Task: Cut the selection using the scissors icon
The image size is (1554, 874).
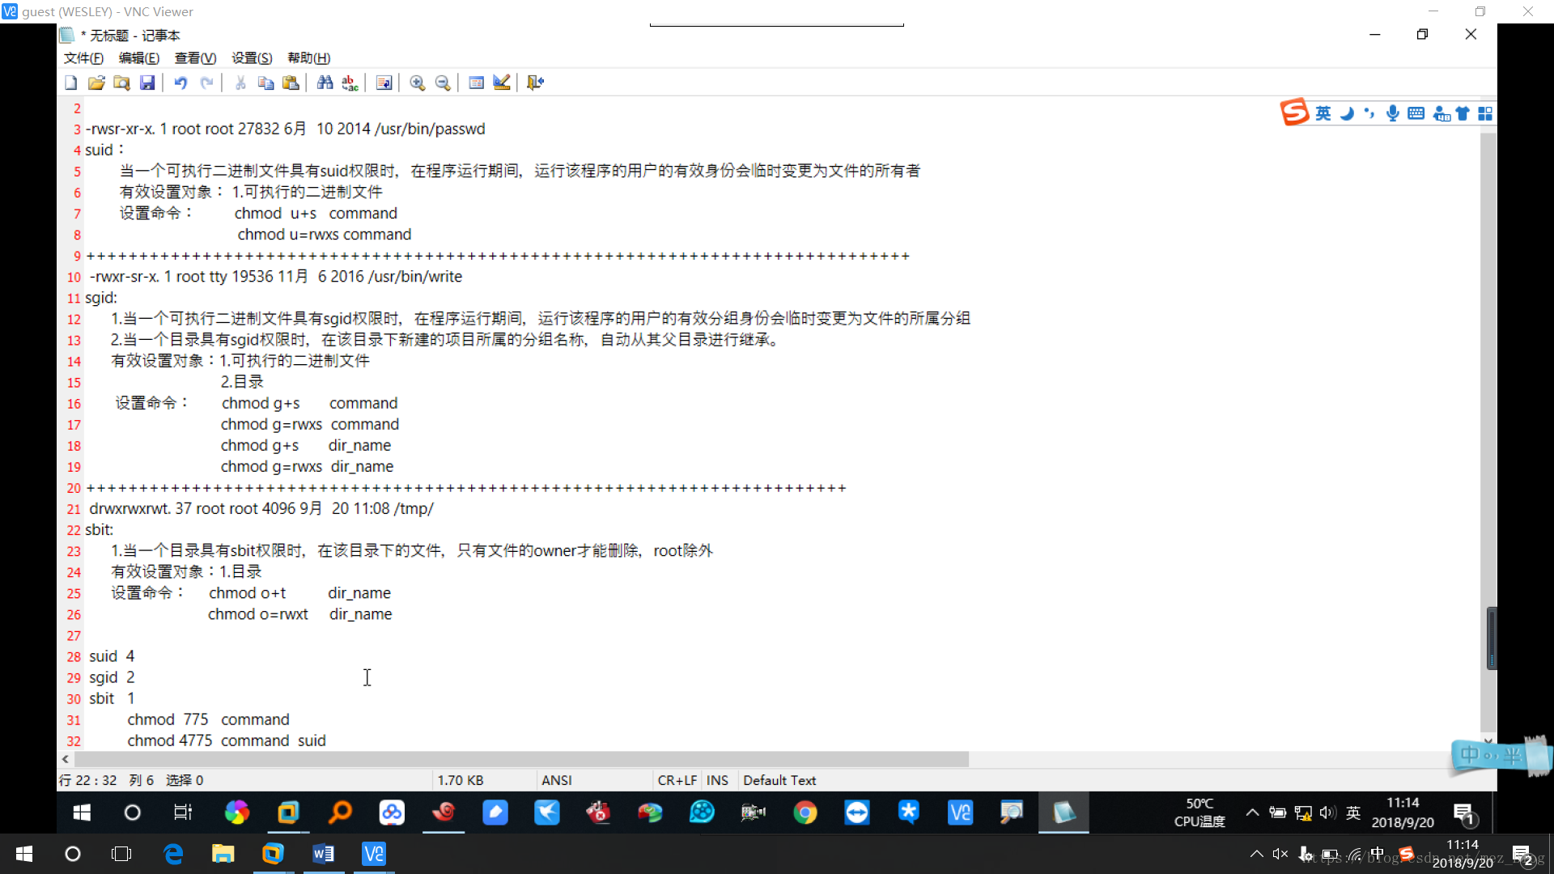Action: pyautogui.click(x=240, y=83)
